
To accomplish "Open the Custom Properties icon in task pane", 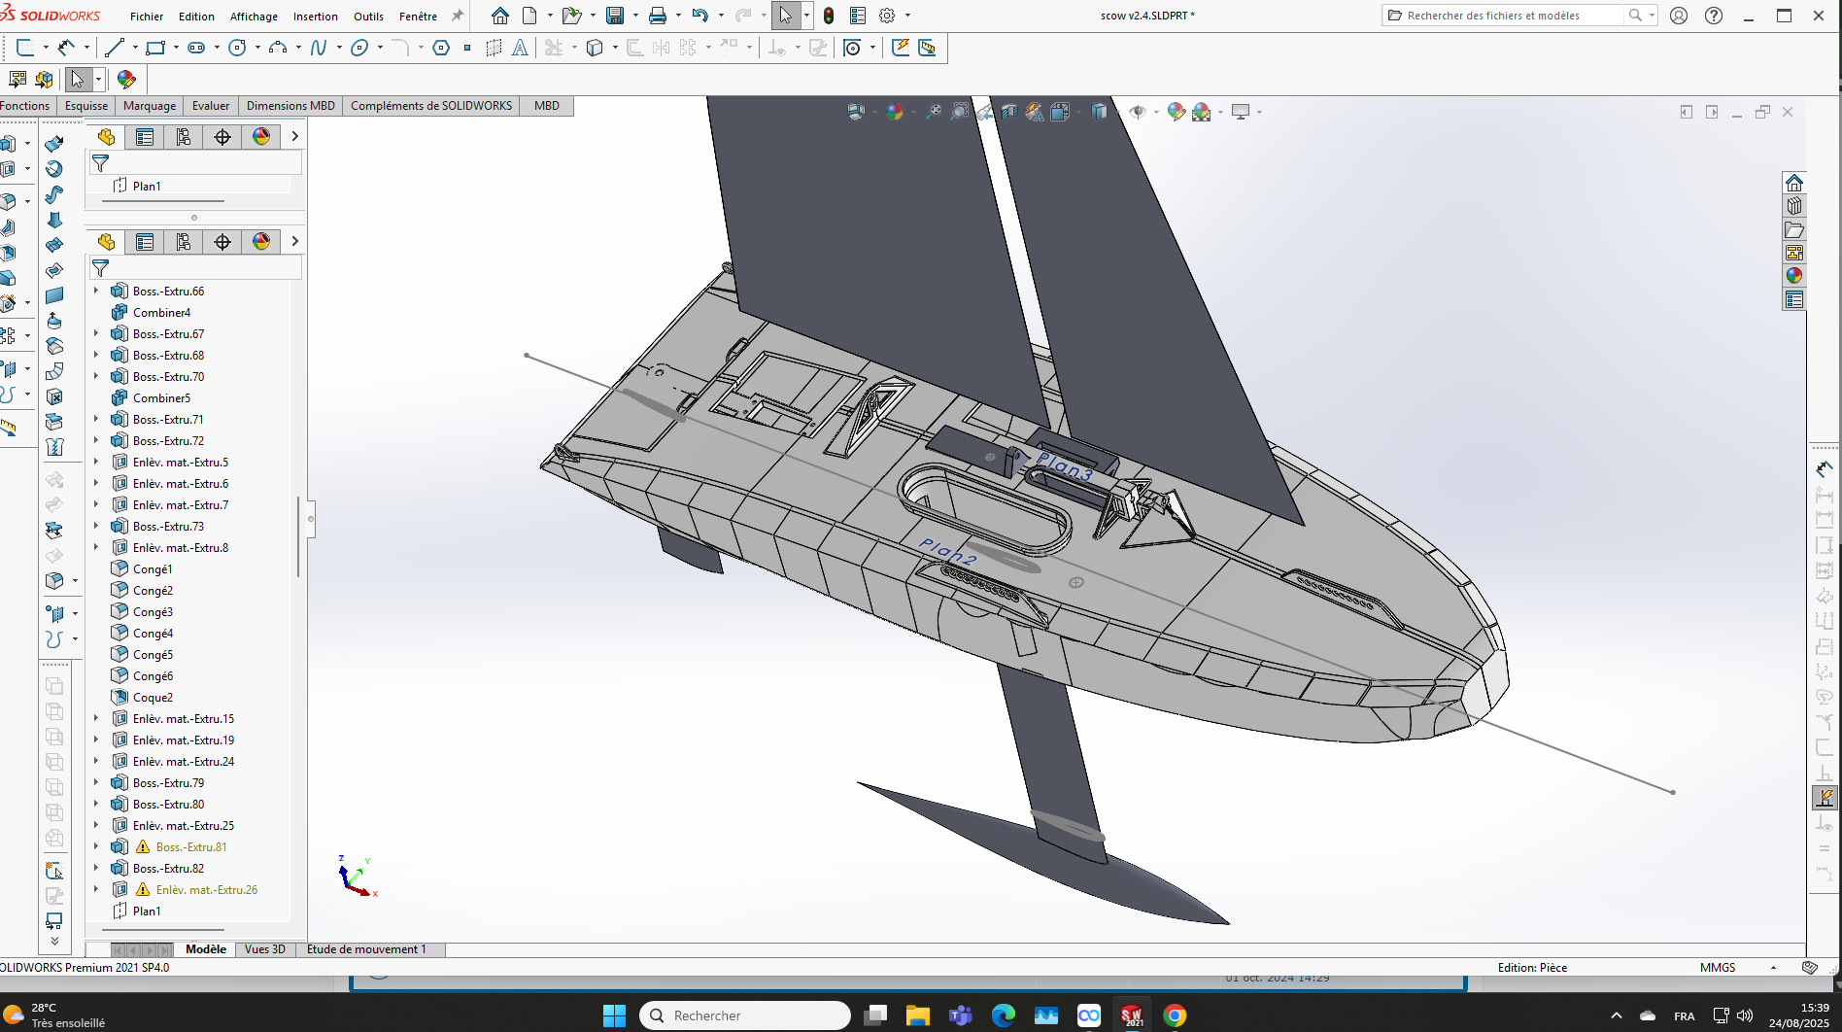I will 1794,299.
